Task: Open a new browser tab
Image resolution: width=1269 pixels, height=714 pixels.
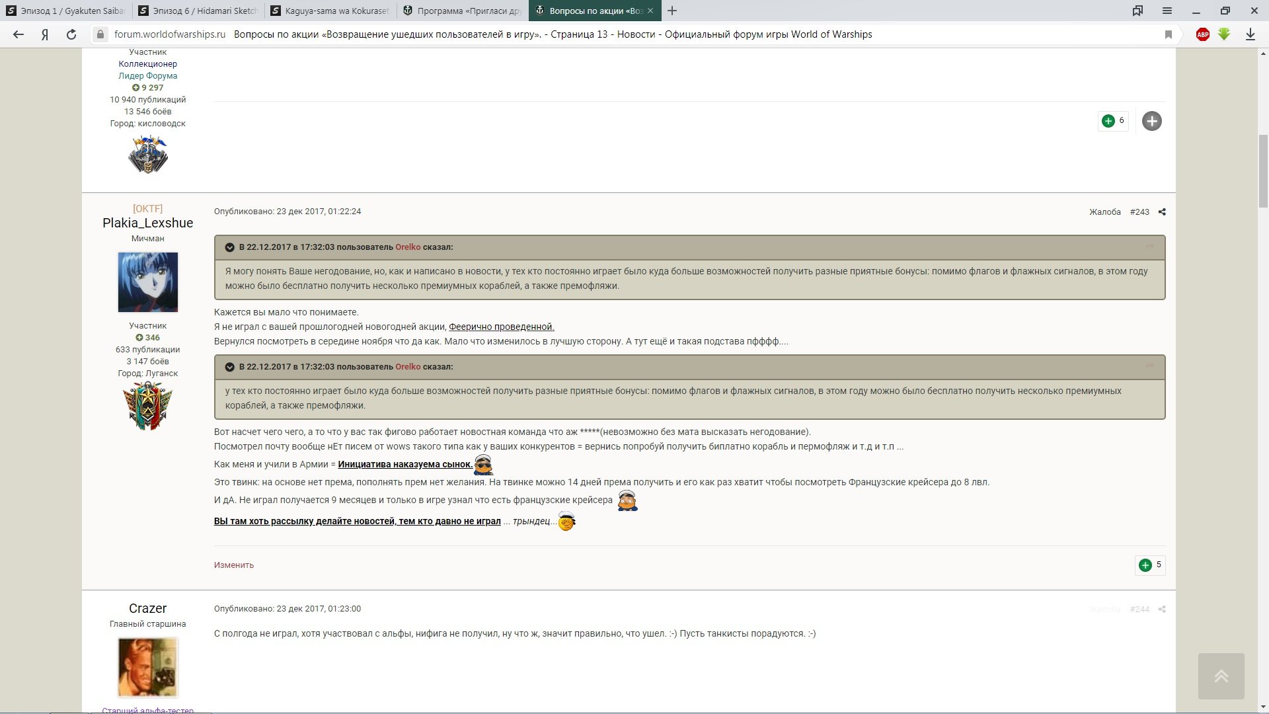Action: click(x=672, y=11)
